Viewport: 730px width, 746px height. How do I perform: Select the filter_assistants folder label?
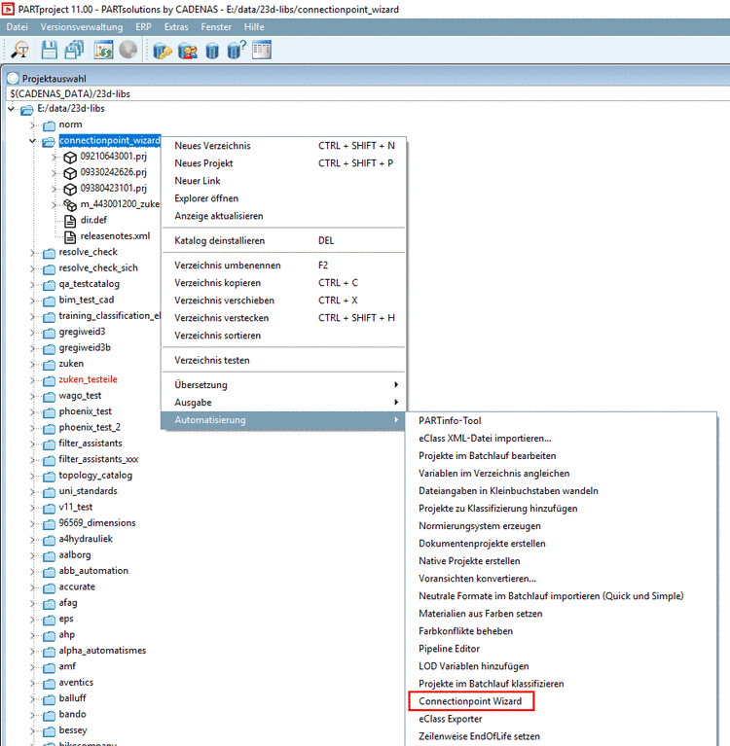(x=91, y=444)
